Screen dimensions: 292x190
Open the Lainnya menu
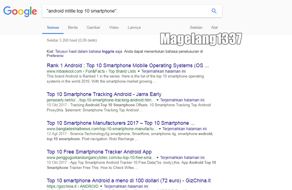point(134,28)
